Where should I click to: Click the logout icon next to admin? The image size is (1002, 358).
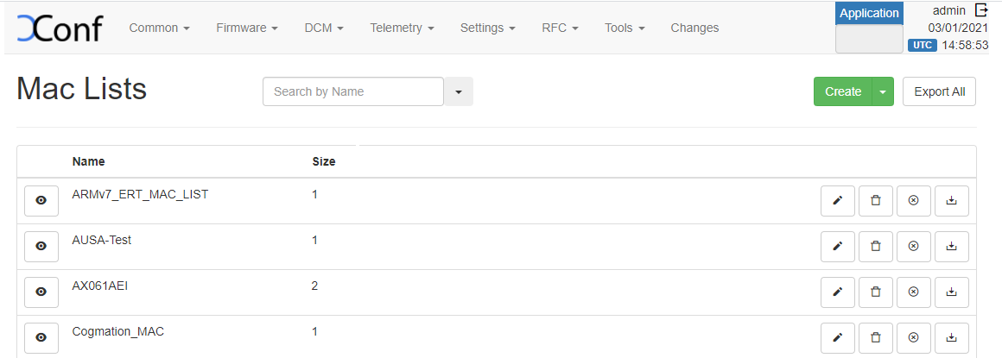click(x=980, y=10)
